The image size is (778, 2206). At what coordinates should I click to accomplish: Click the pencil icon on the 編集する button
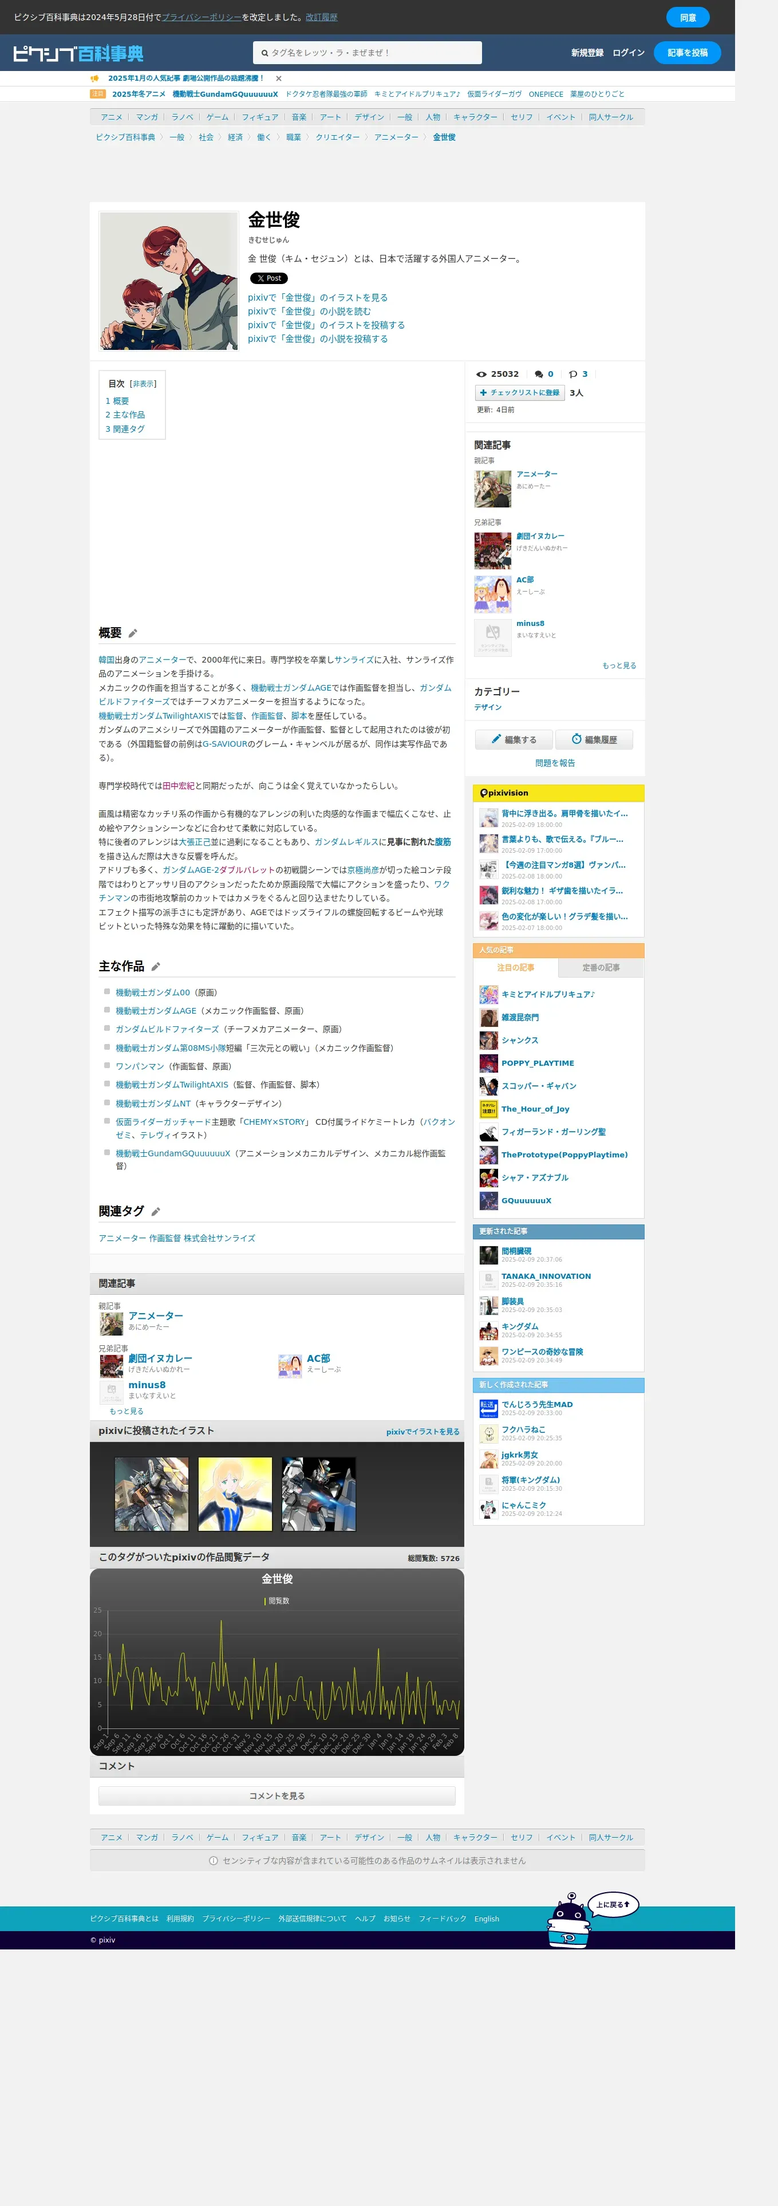(x=496, y=739)
